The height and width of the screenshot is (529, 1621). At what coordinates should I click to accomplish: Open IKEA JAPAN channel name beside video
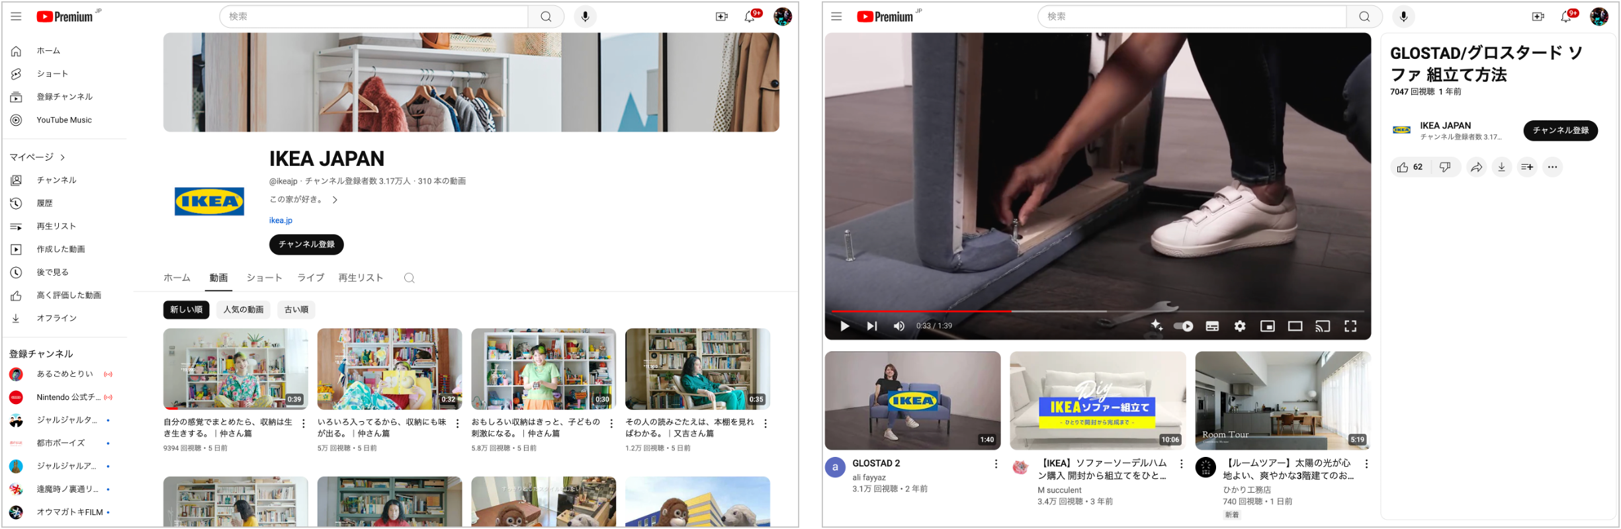1445,126
